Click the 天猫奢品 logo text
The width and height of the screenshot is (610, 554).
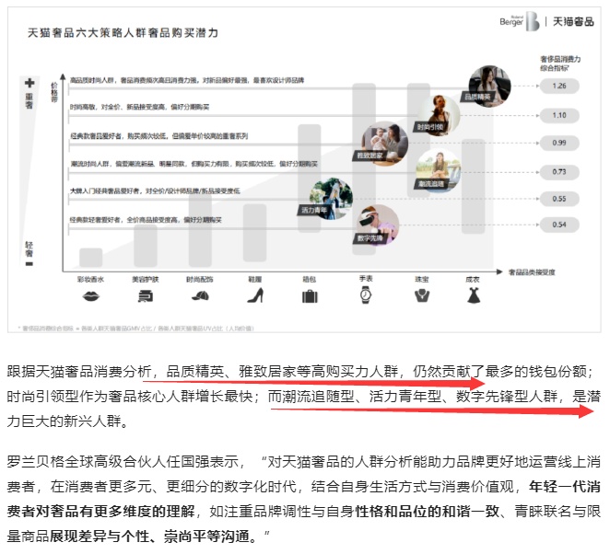pos(573,21)
